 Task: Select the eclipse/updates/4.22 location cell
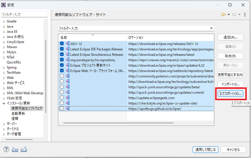click(x=166, y=65)
